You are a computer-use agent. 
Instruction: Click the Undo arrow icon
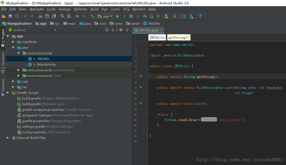[x=25, y=16]
